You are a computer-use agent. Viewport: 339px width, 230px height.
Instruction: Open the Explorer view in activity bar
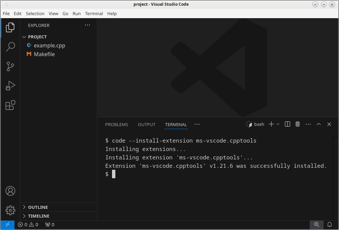coord(10,28)
